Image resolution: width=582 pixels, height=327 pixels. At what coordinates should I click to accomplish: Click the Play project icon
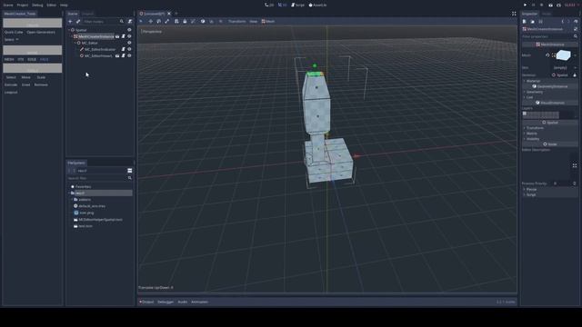point(525,5)
